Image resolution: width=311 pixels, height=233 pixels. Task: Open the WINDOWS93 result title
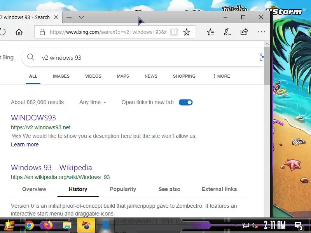(x=33, y=118)
